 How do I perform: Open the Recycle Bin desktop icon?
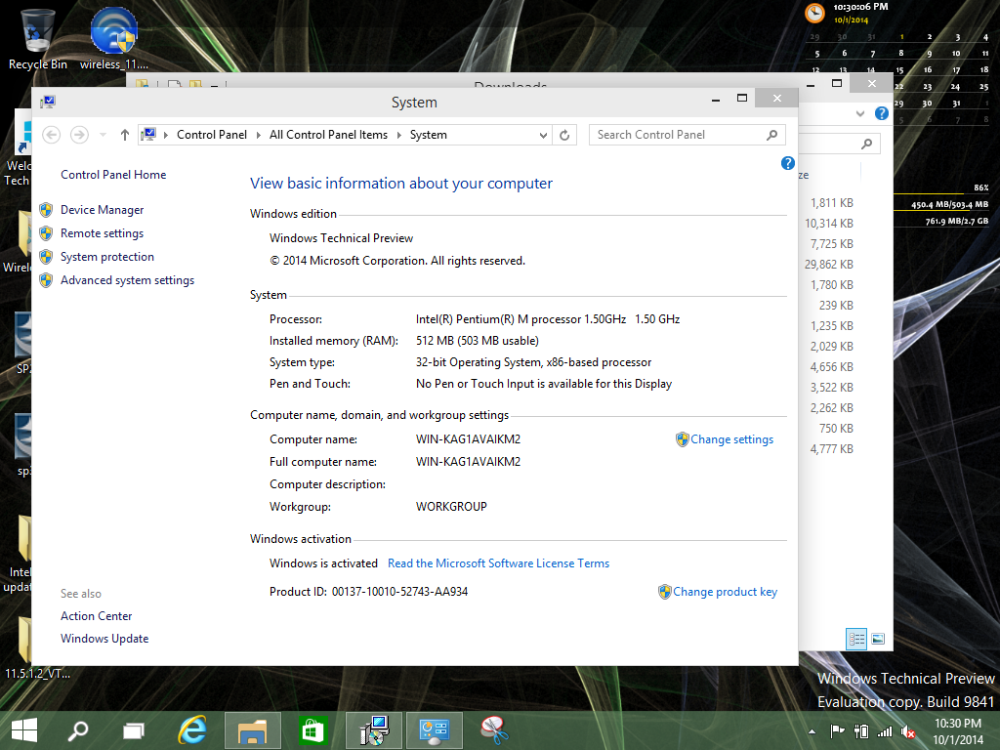pos(37,38)
